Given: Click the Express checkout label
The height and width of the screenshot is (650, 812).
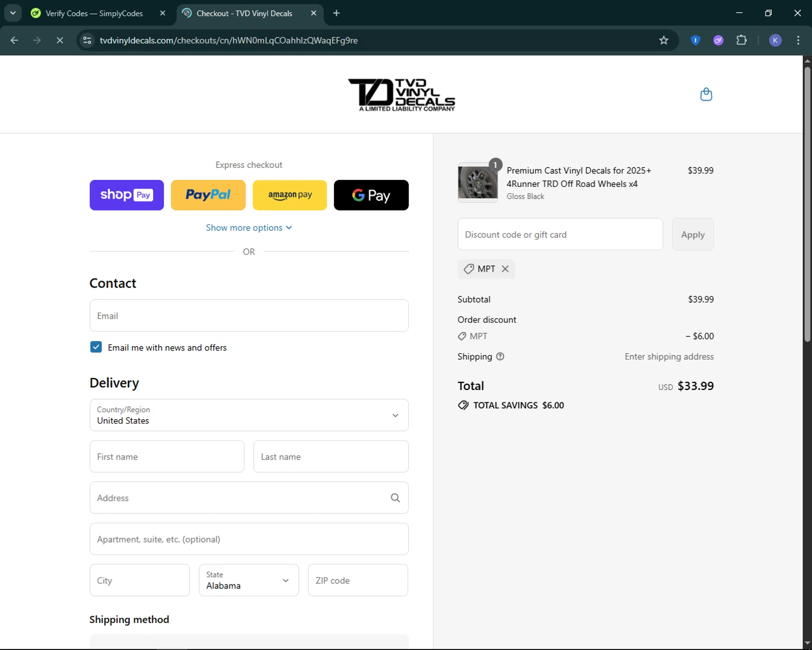Looking at the screenshot, I should click(x=249, y=165).
